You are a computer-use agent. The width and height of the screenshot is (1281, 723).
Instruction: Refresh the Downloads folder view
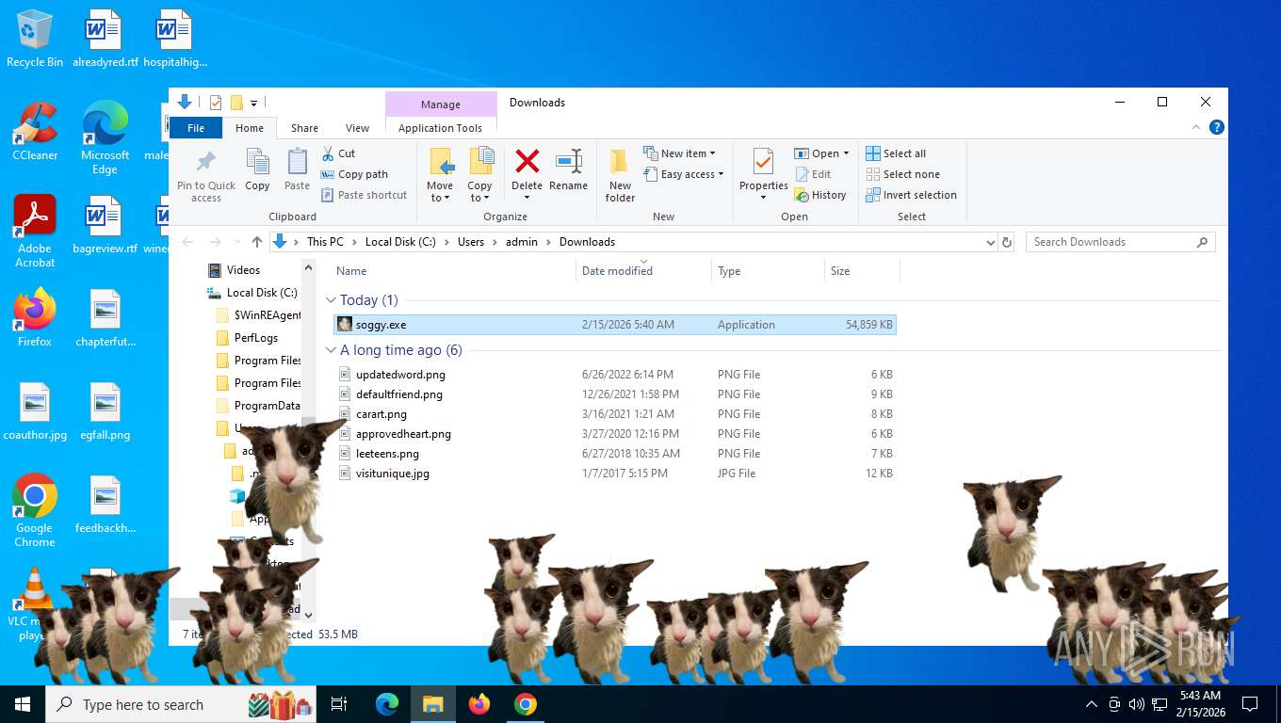[x=1007, y=242]
